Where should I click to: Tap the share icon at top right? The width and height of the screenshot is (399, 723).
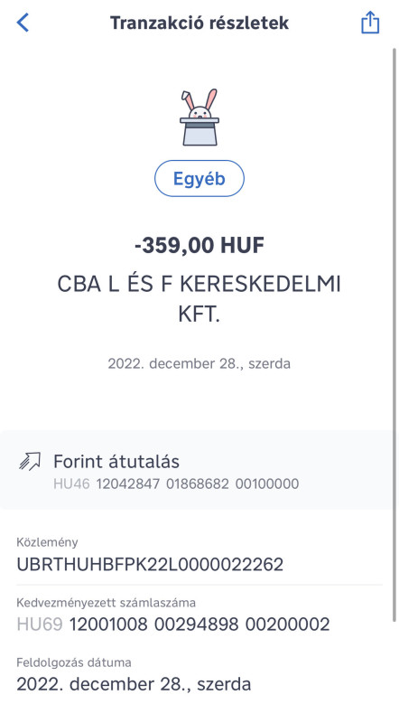click(x=370, y=22)
